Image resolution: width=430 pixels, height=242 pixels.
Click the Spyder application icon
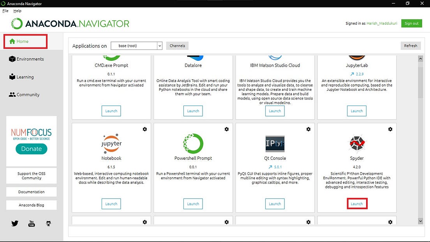click(357, 143)
